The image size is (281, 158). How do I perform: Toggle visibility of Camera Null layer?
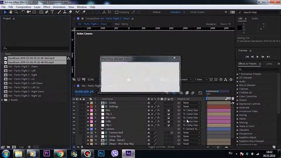74,133
